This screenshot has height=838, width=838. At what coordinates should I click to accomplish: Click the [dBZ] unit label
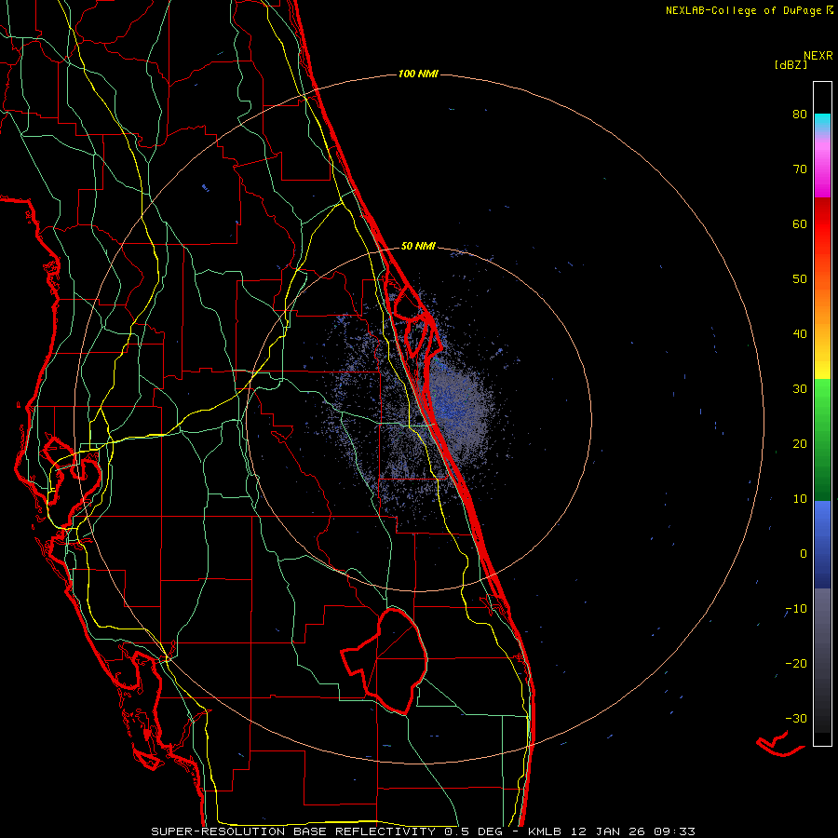(791, 65)
